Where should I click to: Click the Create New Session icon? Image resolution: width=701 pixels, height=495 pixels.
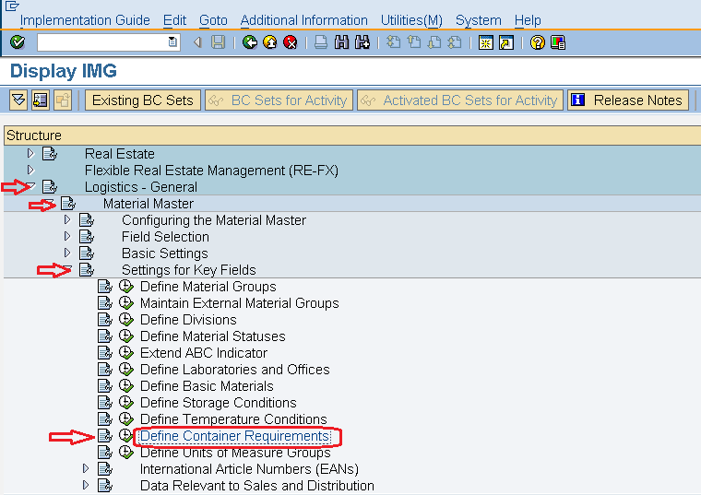[485, 42]
